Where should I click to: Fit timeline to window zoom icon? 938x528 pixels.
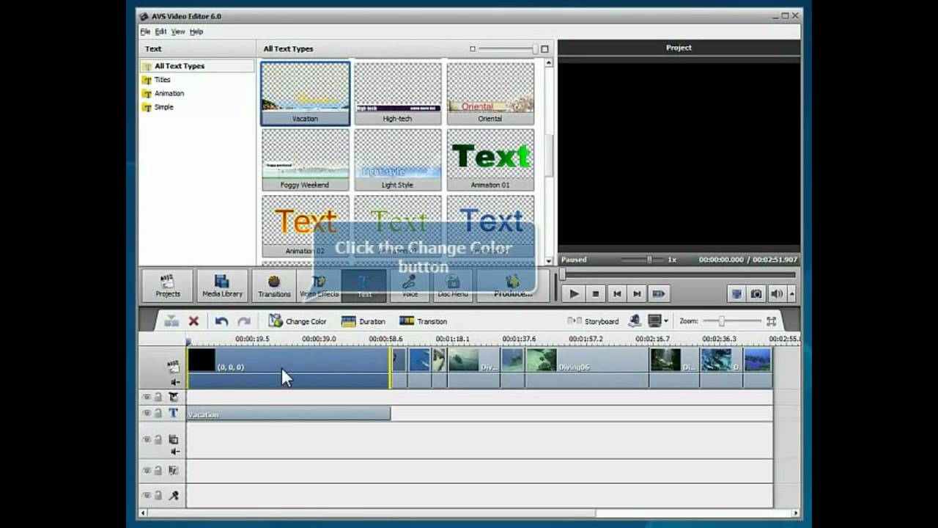[771, 321]
